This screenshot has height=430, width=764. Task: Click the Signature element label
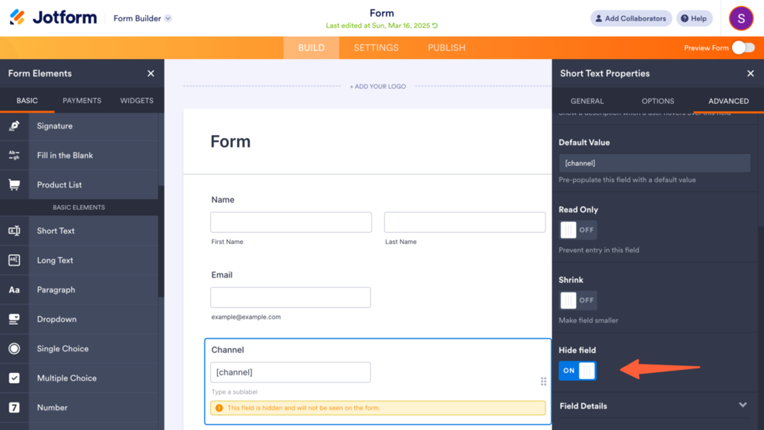pos(55,126)
